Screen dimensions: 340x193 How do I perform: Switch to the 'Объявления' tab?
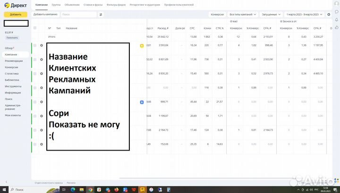72,5
